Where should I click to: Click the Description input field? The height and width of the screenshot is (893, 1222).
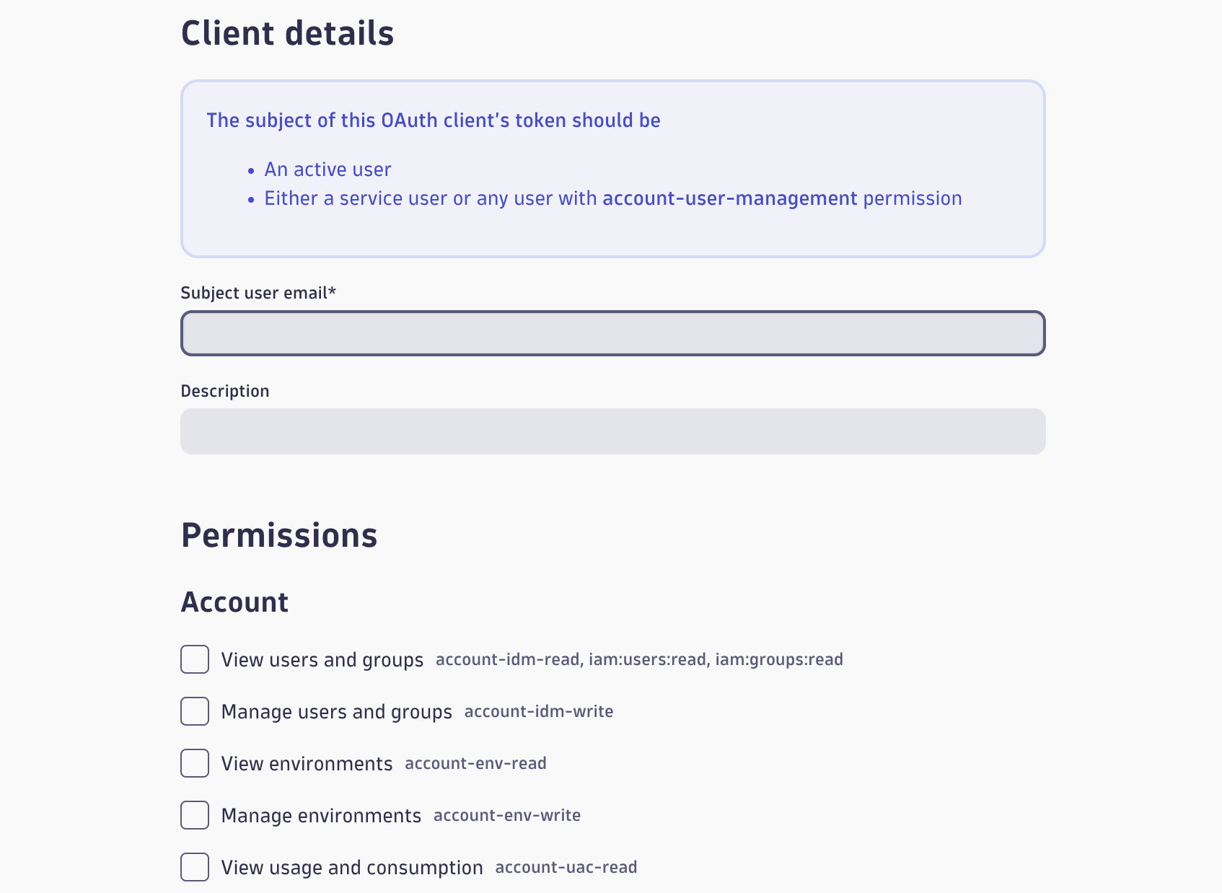point(612,431)
